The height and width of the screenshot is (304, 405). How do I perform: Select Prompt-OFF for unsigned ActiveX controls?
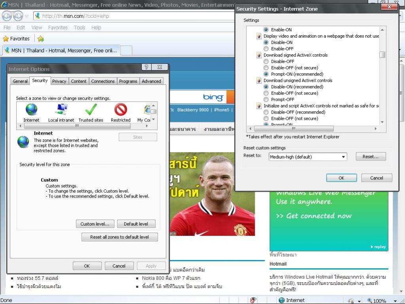coord(266,99)
